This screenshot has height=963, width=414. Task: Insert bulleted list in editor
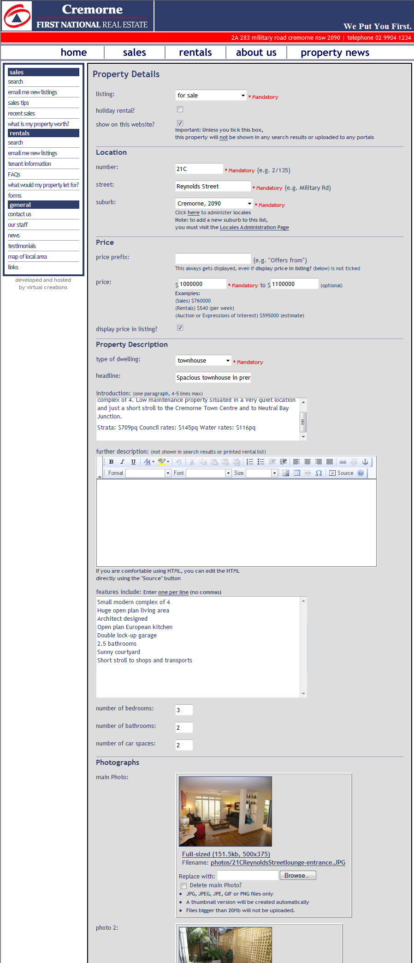coord(261,462)
